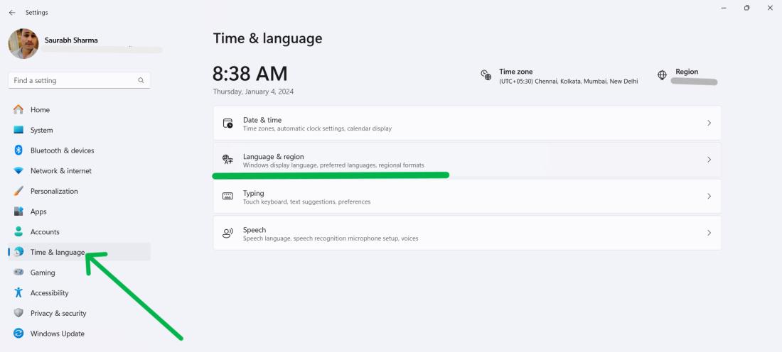Expand the Speech row chevron

(709, 233)
